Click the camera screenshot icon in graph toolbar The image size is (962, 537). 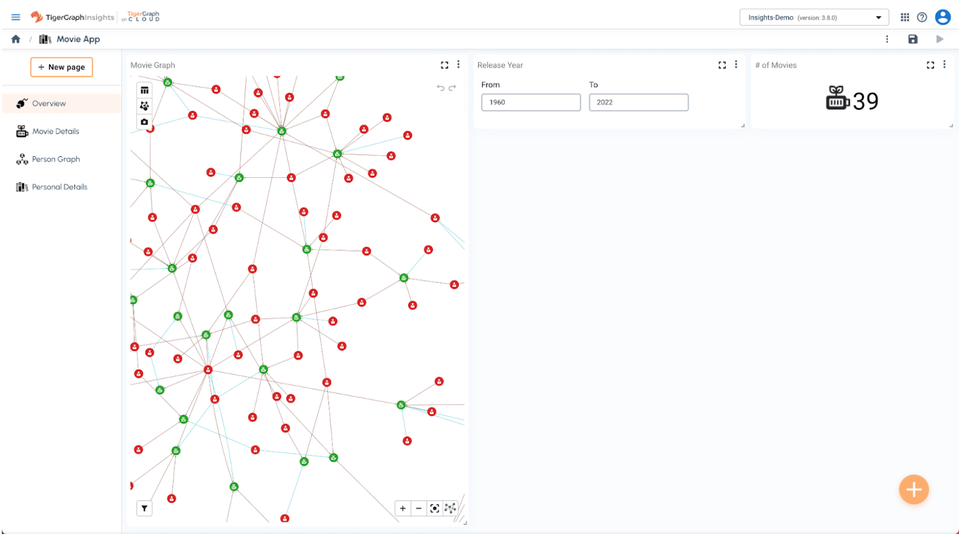pos(144,122)
